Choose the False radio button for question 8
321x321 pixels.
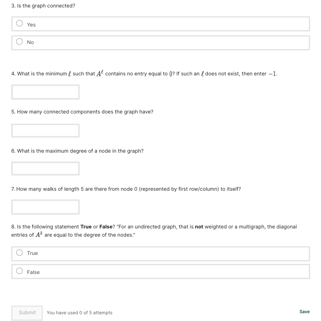19,271
